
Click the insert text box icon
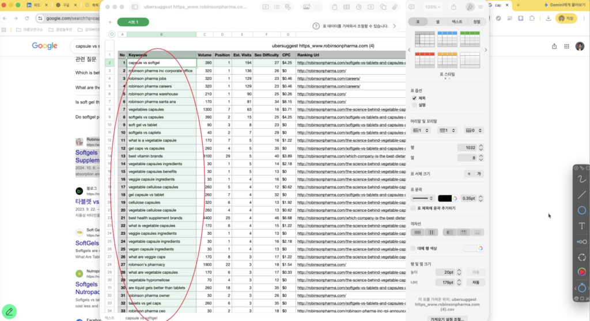[370, 7]
